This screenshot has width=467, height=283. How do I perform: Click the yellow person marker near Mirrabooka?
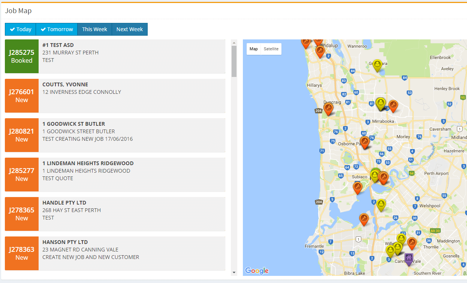381,102
